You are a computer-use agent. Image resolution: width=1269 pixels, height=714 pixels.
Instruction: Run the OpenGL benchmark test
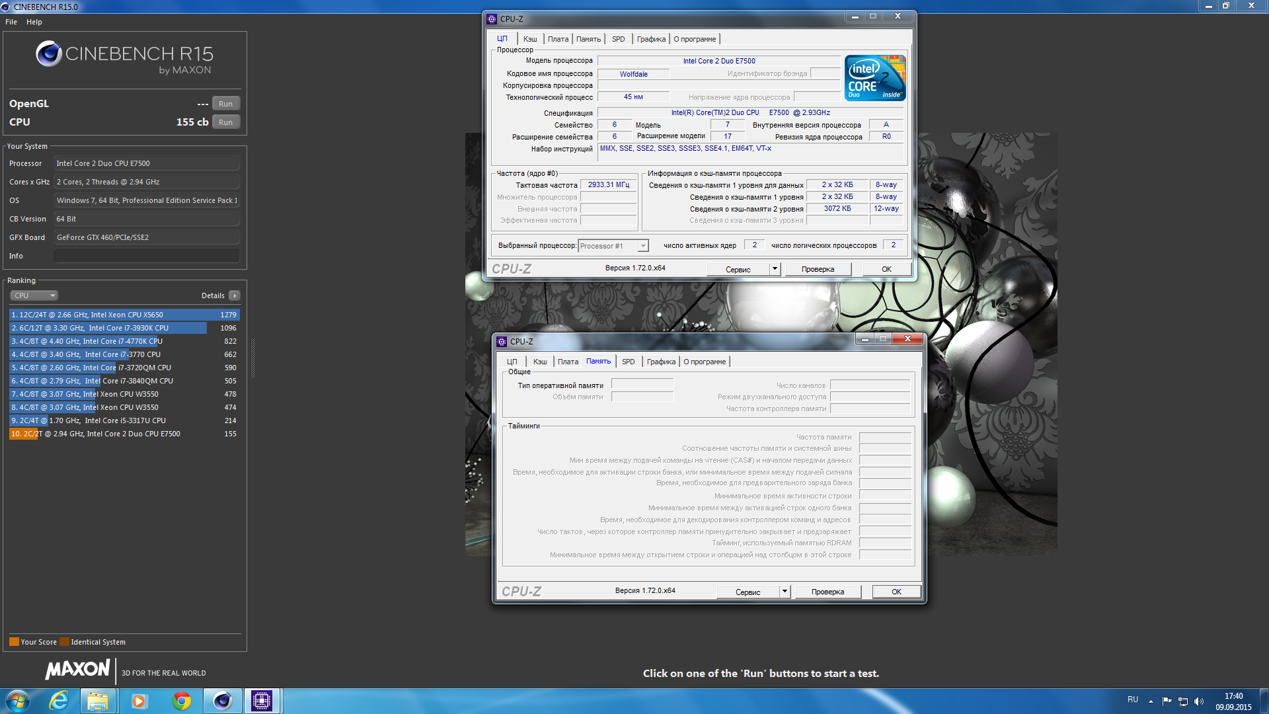tap(225, 104)
